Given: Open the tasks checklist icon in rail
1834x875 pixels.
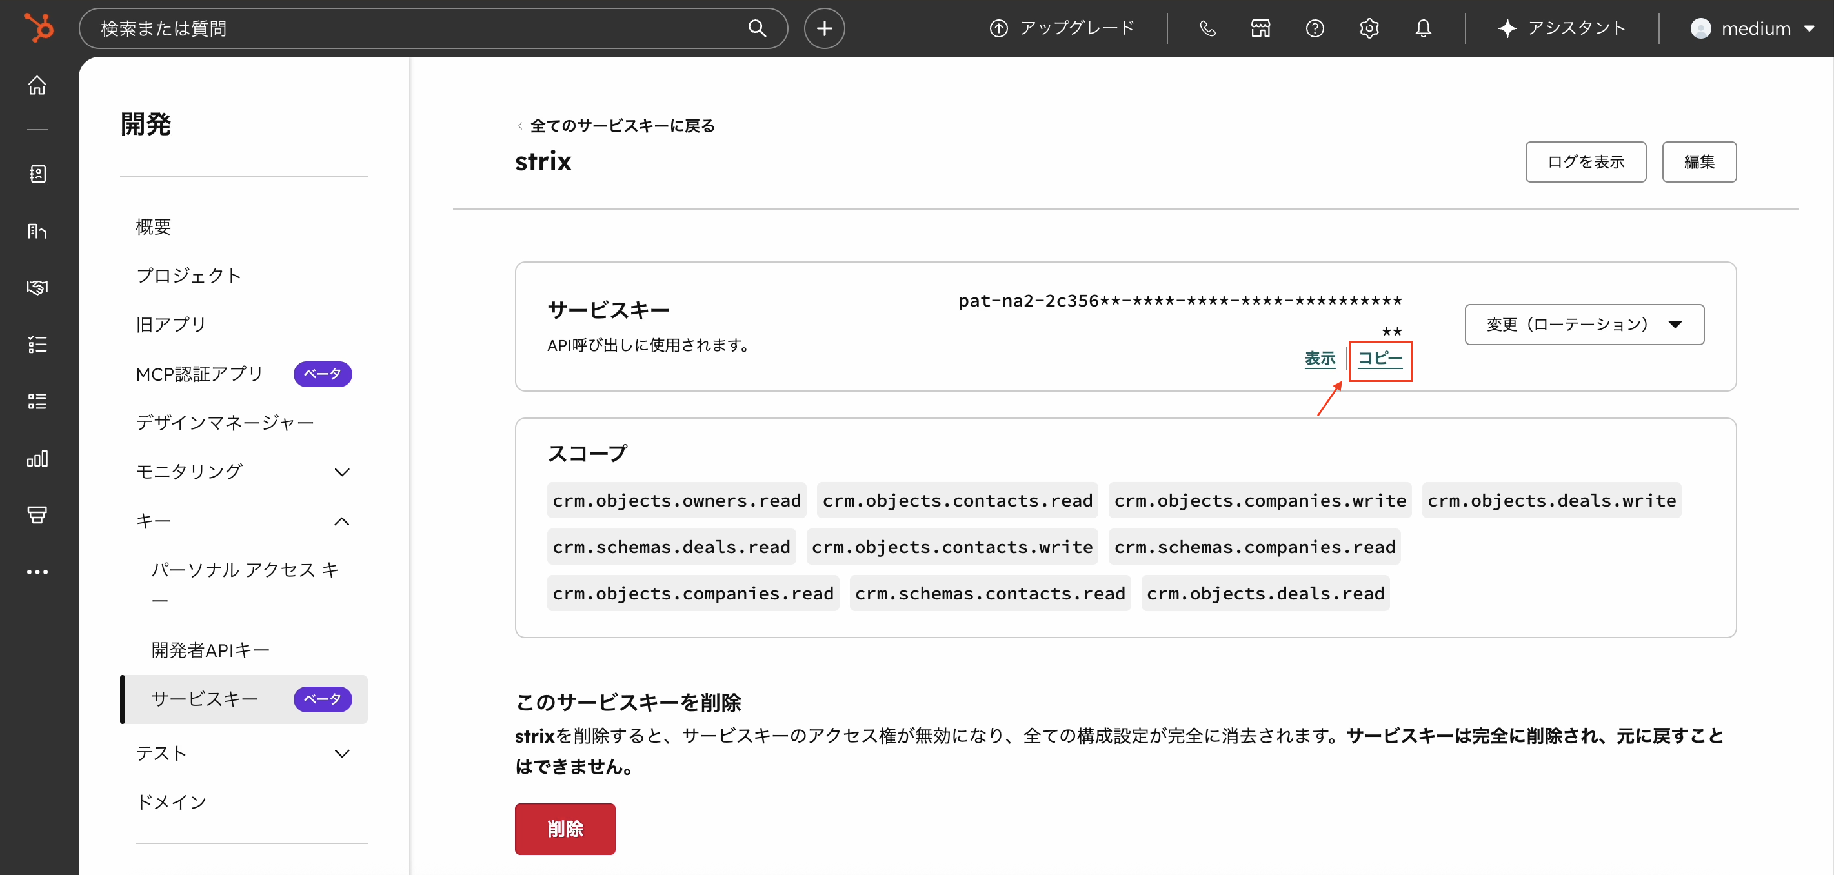Looking at the screenshot, I should click(x=37, y=344).
